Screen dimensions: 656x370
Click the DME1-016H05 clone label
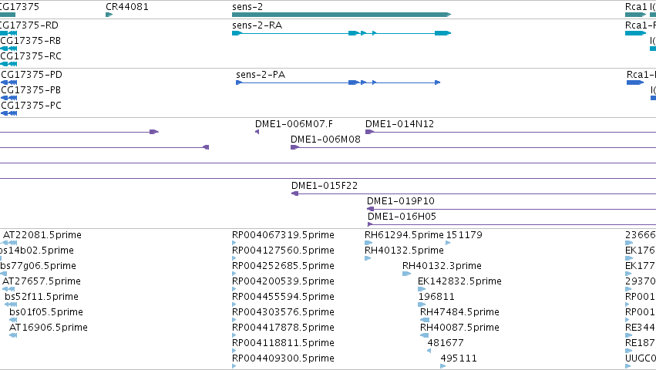402,217
